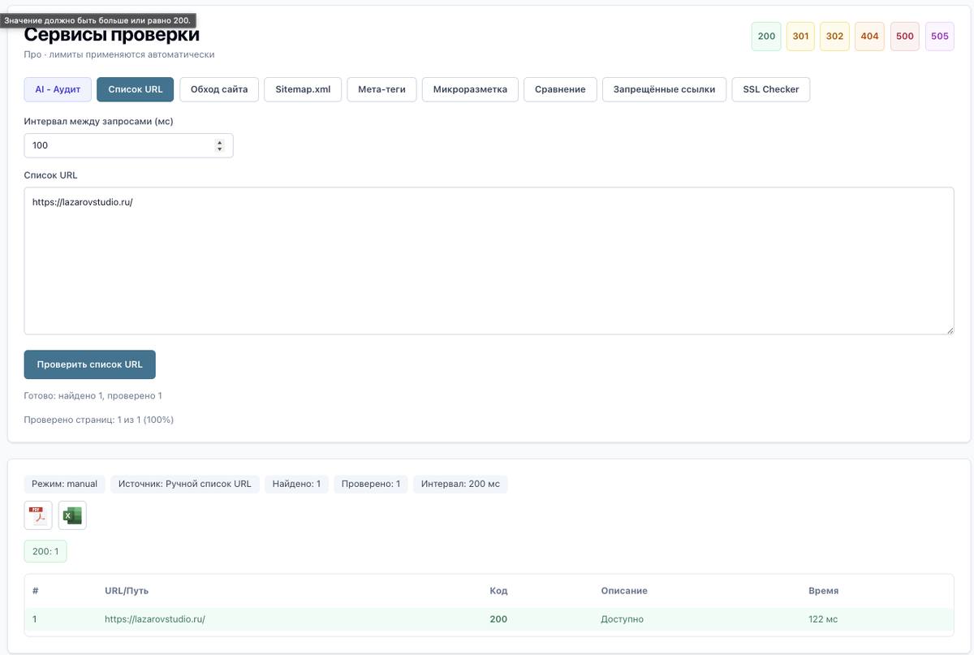Open the Sitemap.xml tab

click(303, 89)
